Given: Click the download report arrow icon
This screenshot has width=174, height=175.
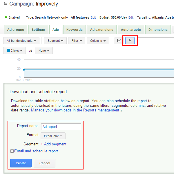Looking at the screenshot, I should pos(130,41).
